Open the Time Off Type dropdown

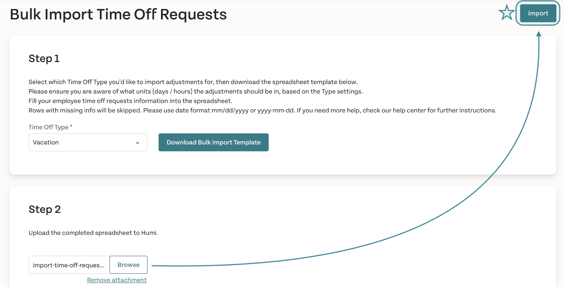coord(88,142)
